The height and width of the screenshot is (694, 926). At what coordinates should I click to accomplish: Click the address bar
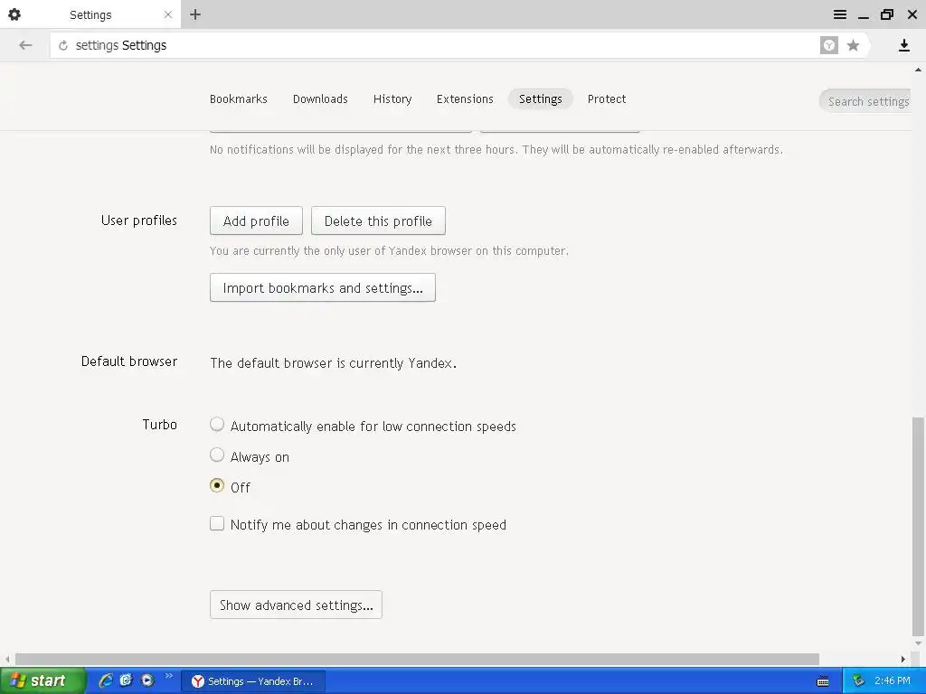click(x=434, y=45)
